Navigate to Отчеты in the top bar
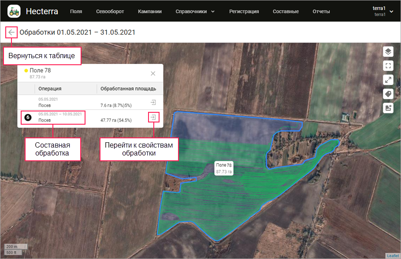The width and height of the screenshot is (401, 259). click(x=321, y=11)
